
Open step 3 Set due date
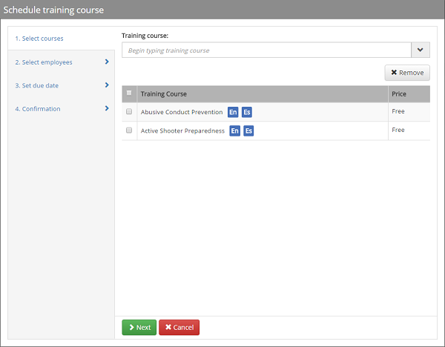coord(37,85)
